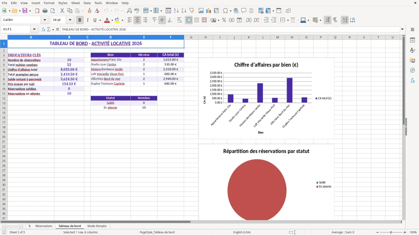This screenshot has width=419, height=235.
Task: Format as percent
Action: [x=224, y=20]
